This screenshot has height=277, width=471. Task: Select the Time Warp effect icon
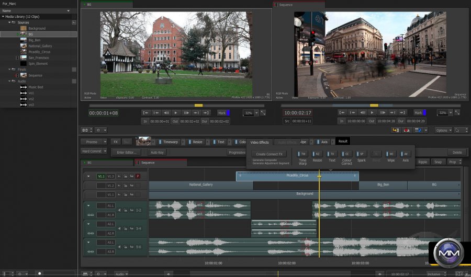[302, 154]
